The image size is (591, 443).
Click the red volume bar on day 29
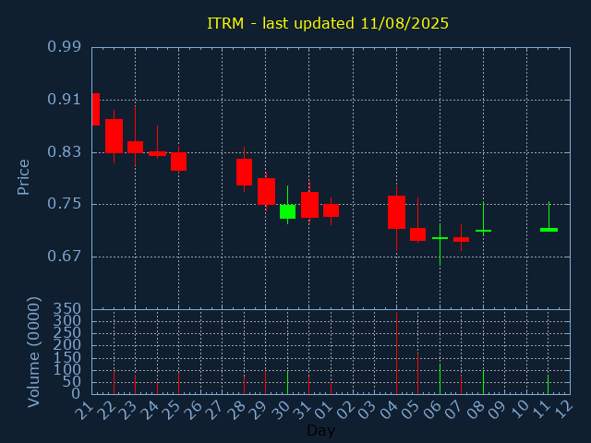pos(265,383)
